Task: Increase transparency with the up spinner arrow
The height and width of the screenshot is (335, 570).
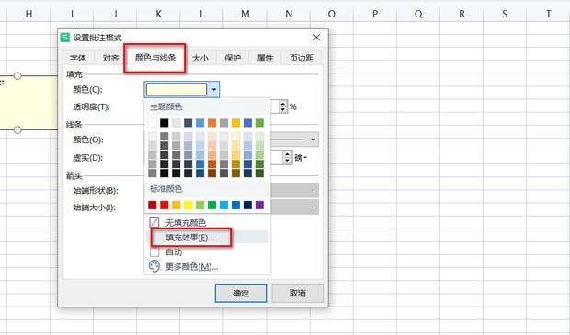Action: (x=283, y=104)
